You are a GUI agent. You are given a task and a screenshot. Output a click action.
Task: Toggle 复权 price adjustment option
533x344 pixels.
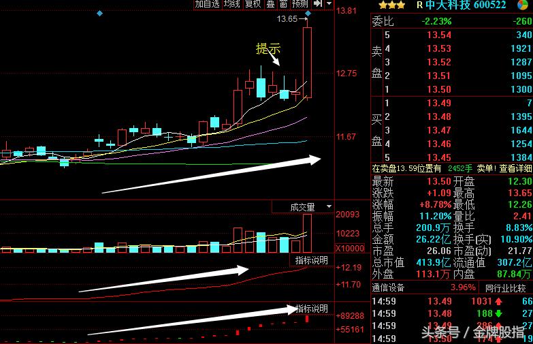253,4
